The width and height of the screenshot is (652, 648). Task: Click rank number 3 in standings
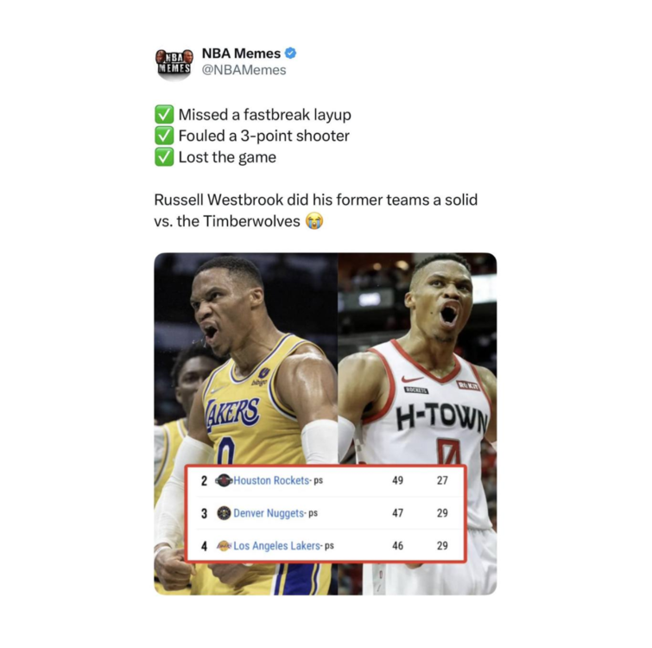(x=204, y=513)
